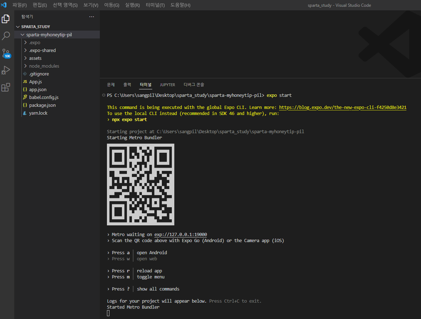The image size is (421, 319).
Task: Click the braces icon beside package.json
Action: (x=25, y=105)
